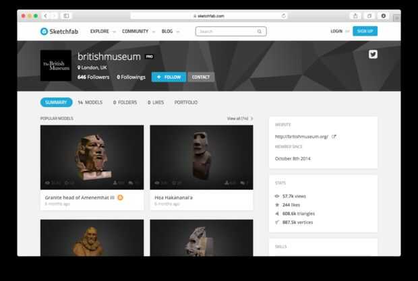Open 646 Followers list

tap(93, 77)
